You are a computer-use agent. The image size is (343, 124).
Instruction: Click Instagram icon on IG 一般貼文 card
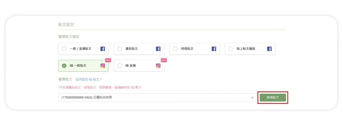click(x=102, y=66)
